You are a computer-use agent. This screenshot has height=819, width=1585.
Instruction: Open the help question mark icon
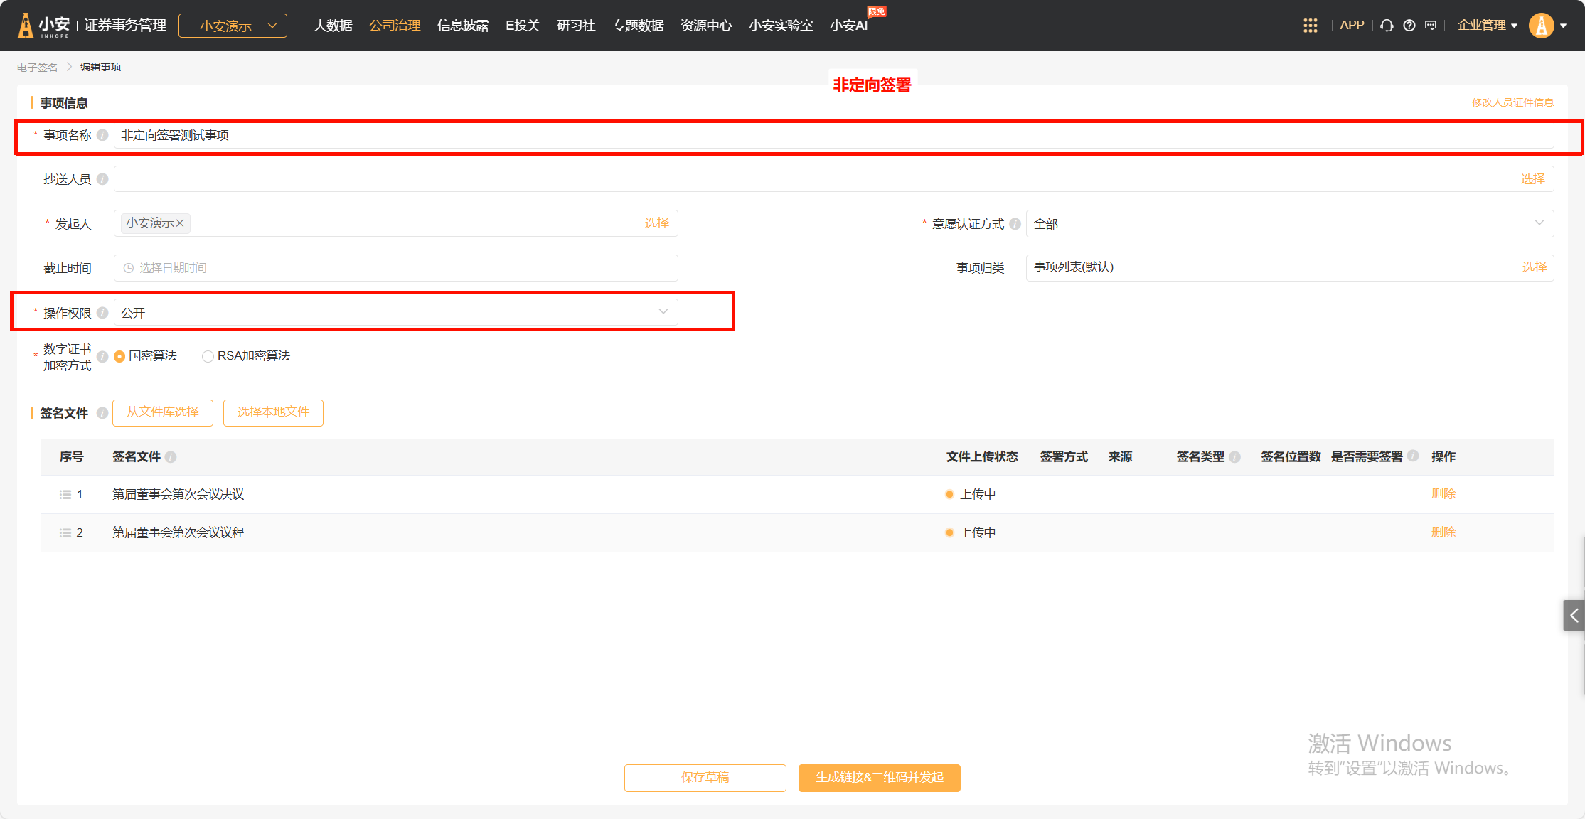[1409, 26]
